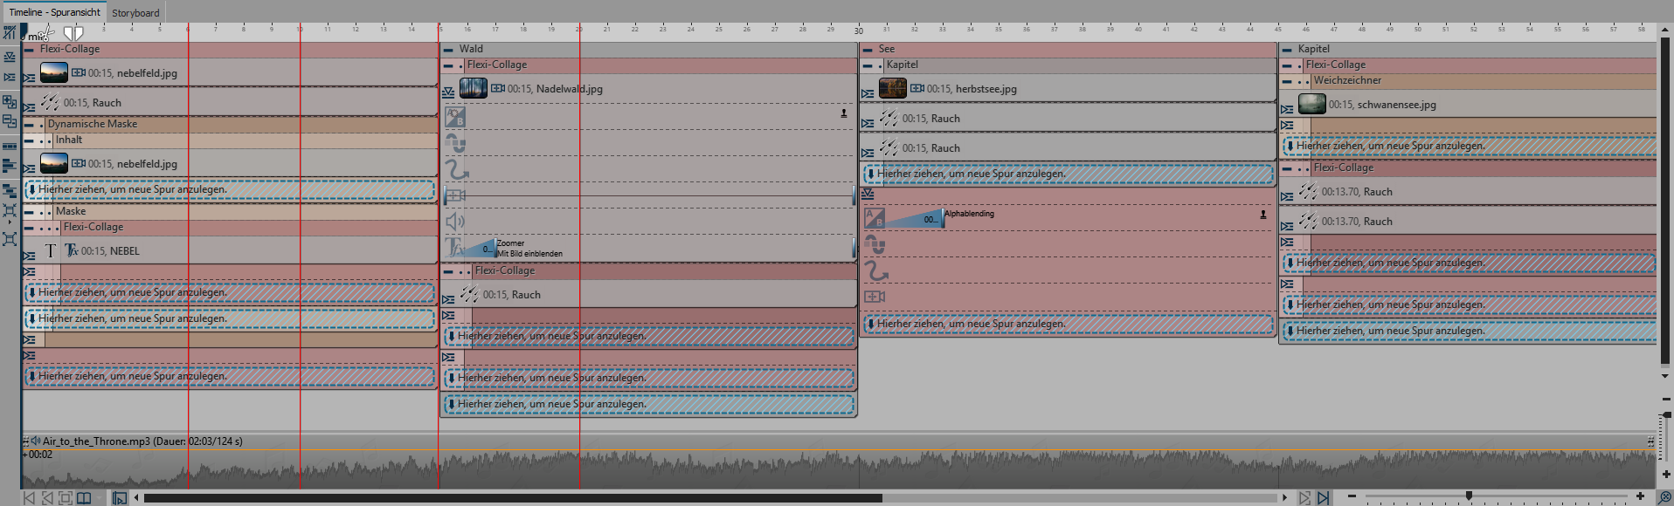The height and width of the screenshot is (506, 1674).
Task: Click the nested boxes minus sidebar icon
Action: click(x=10, y=121)
